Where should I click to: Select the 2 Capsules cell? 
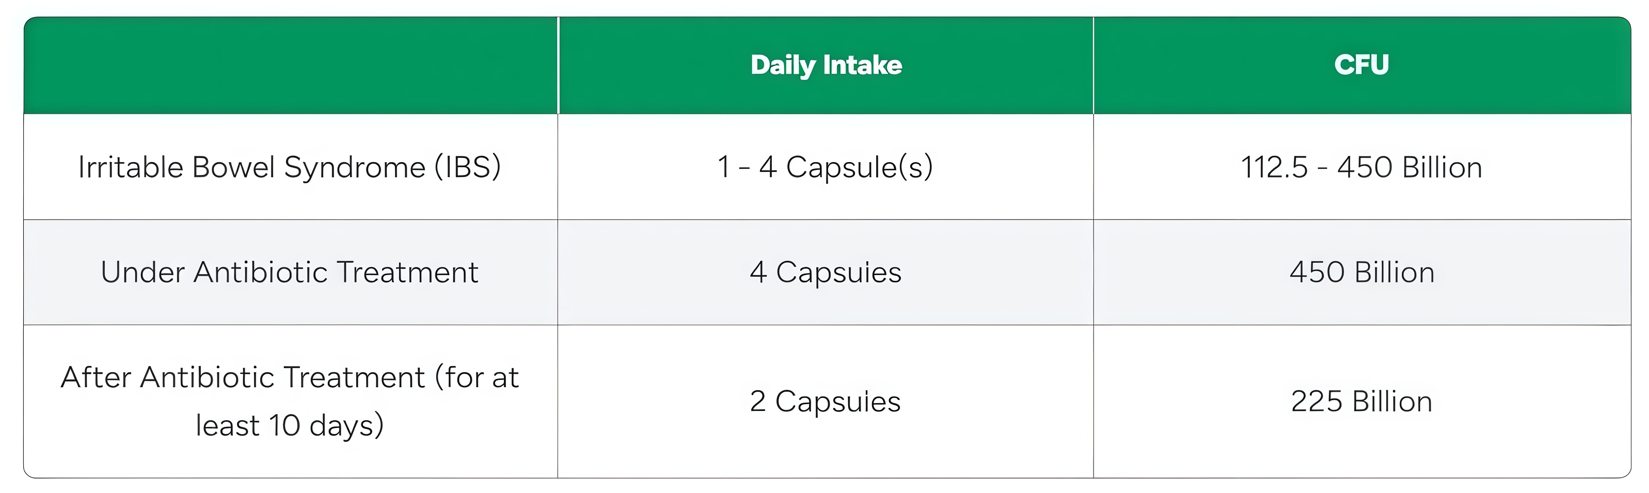tap(825, 402)
